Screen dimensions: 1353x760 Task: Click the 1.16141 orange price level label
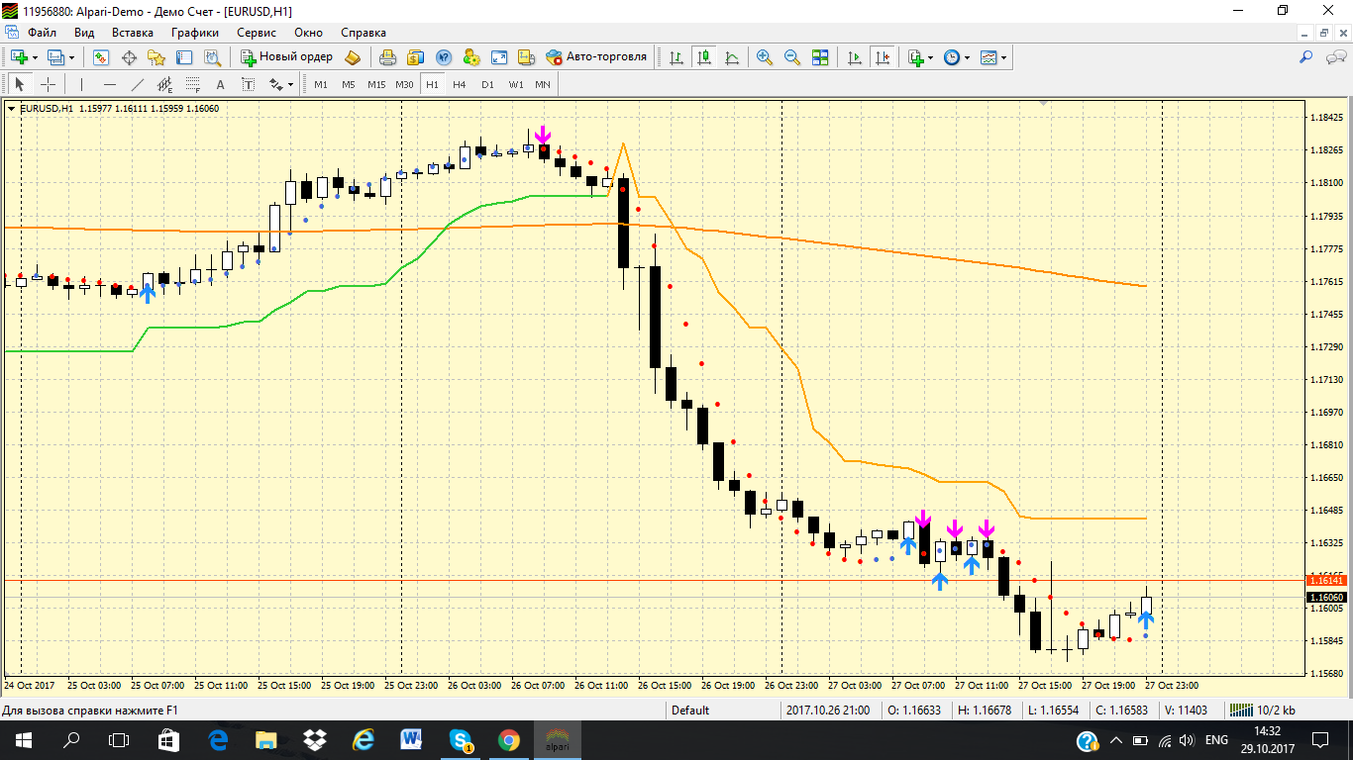(x=1326, y=581)
